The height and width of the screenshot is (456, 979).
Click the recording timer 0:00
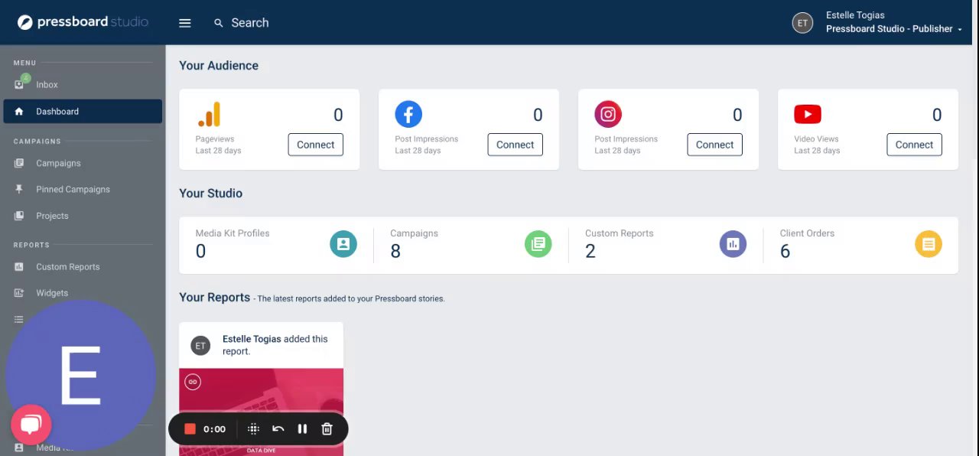pos(214,429)
